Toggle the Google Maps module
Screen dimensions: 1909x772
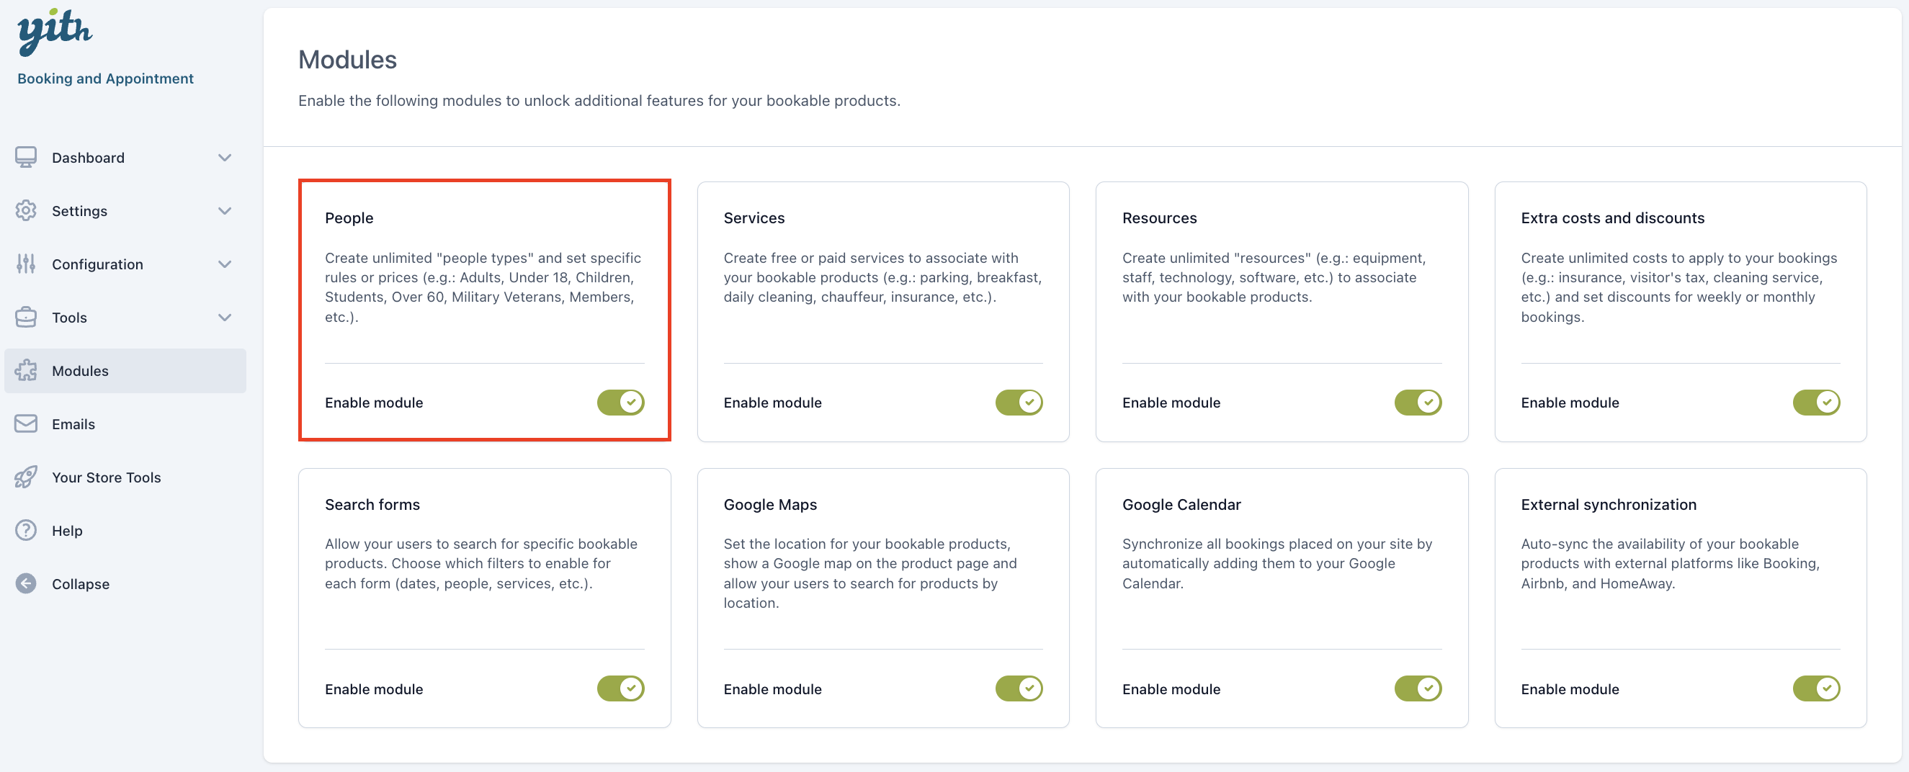[1019, 688]
